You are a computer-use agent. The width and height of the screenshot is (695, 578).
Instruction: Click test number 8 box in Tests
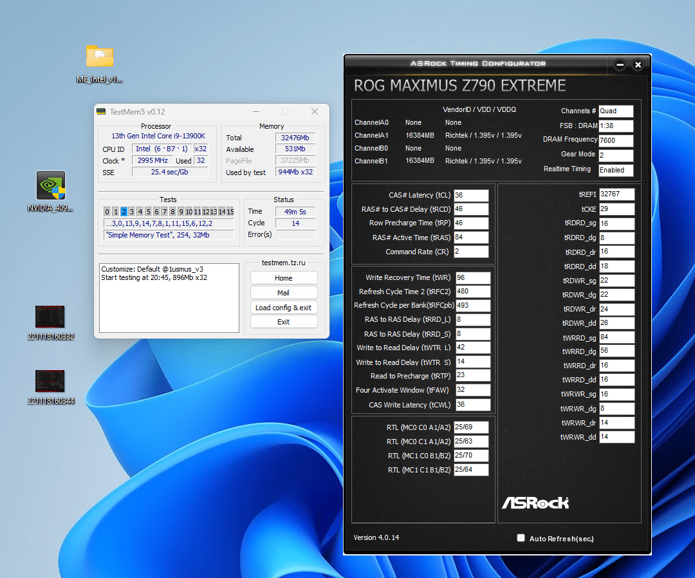click(172, 211)
